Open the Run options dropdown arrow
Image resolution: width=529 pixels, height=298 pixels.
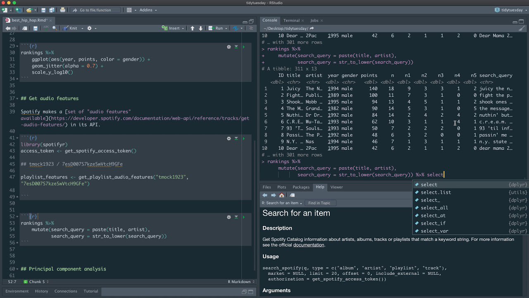pyautogui.click(x=227, y=28)
